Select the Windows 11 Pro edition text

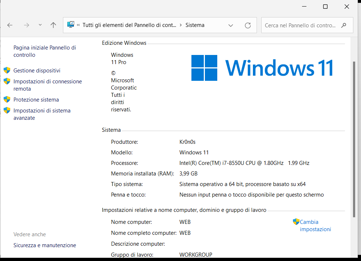[122, 59]
